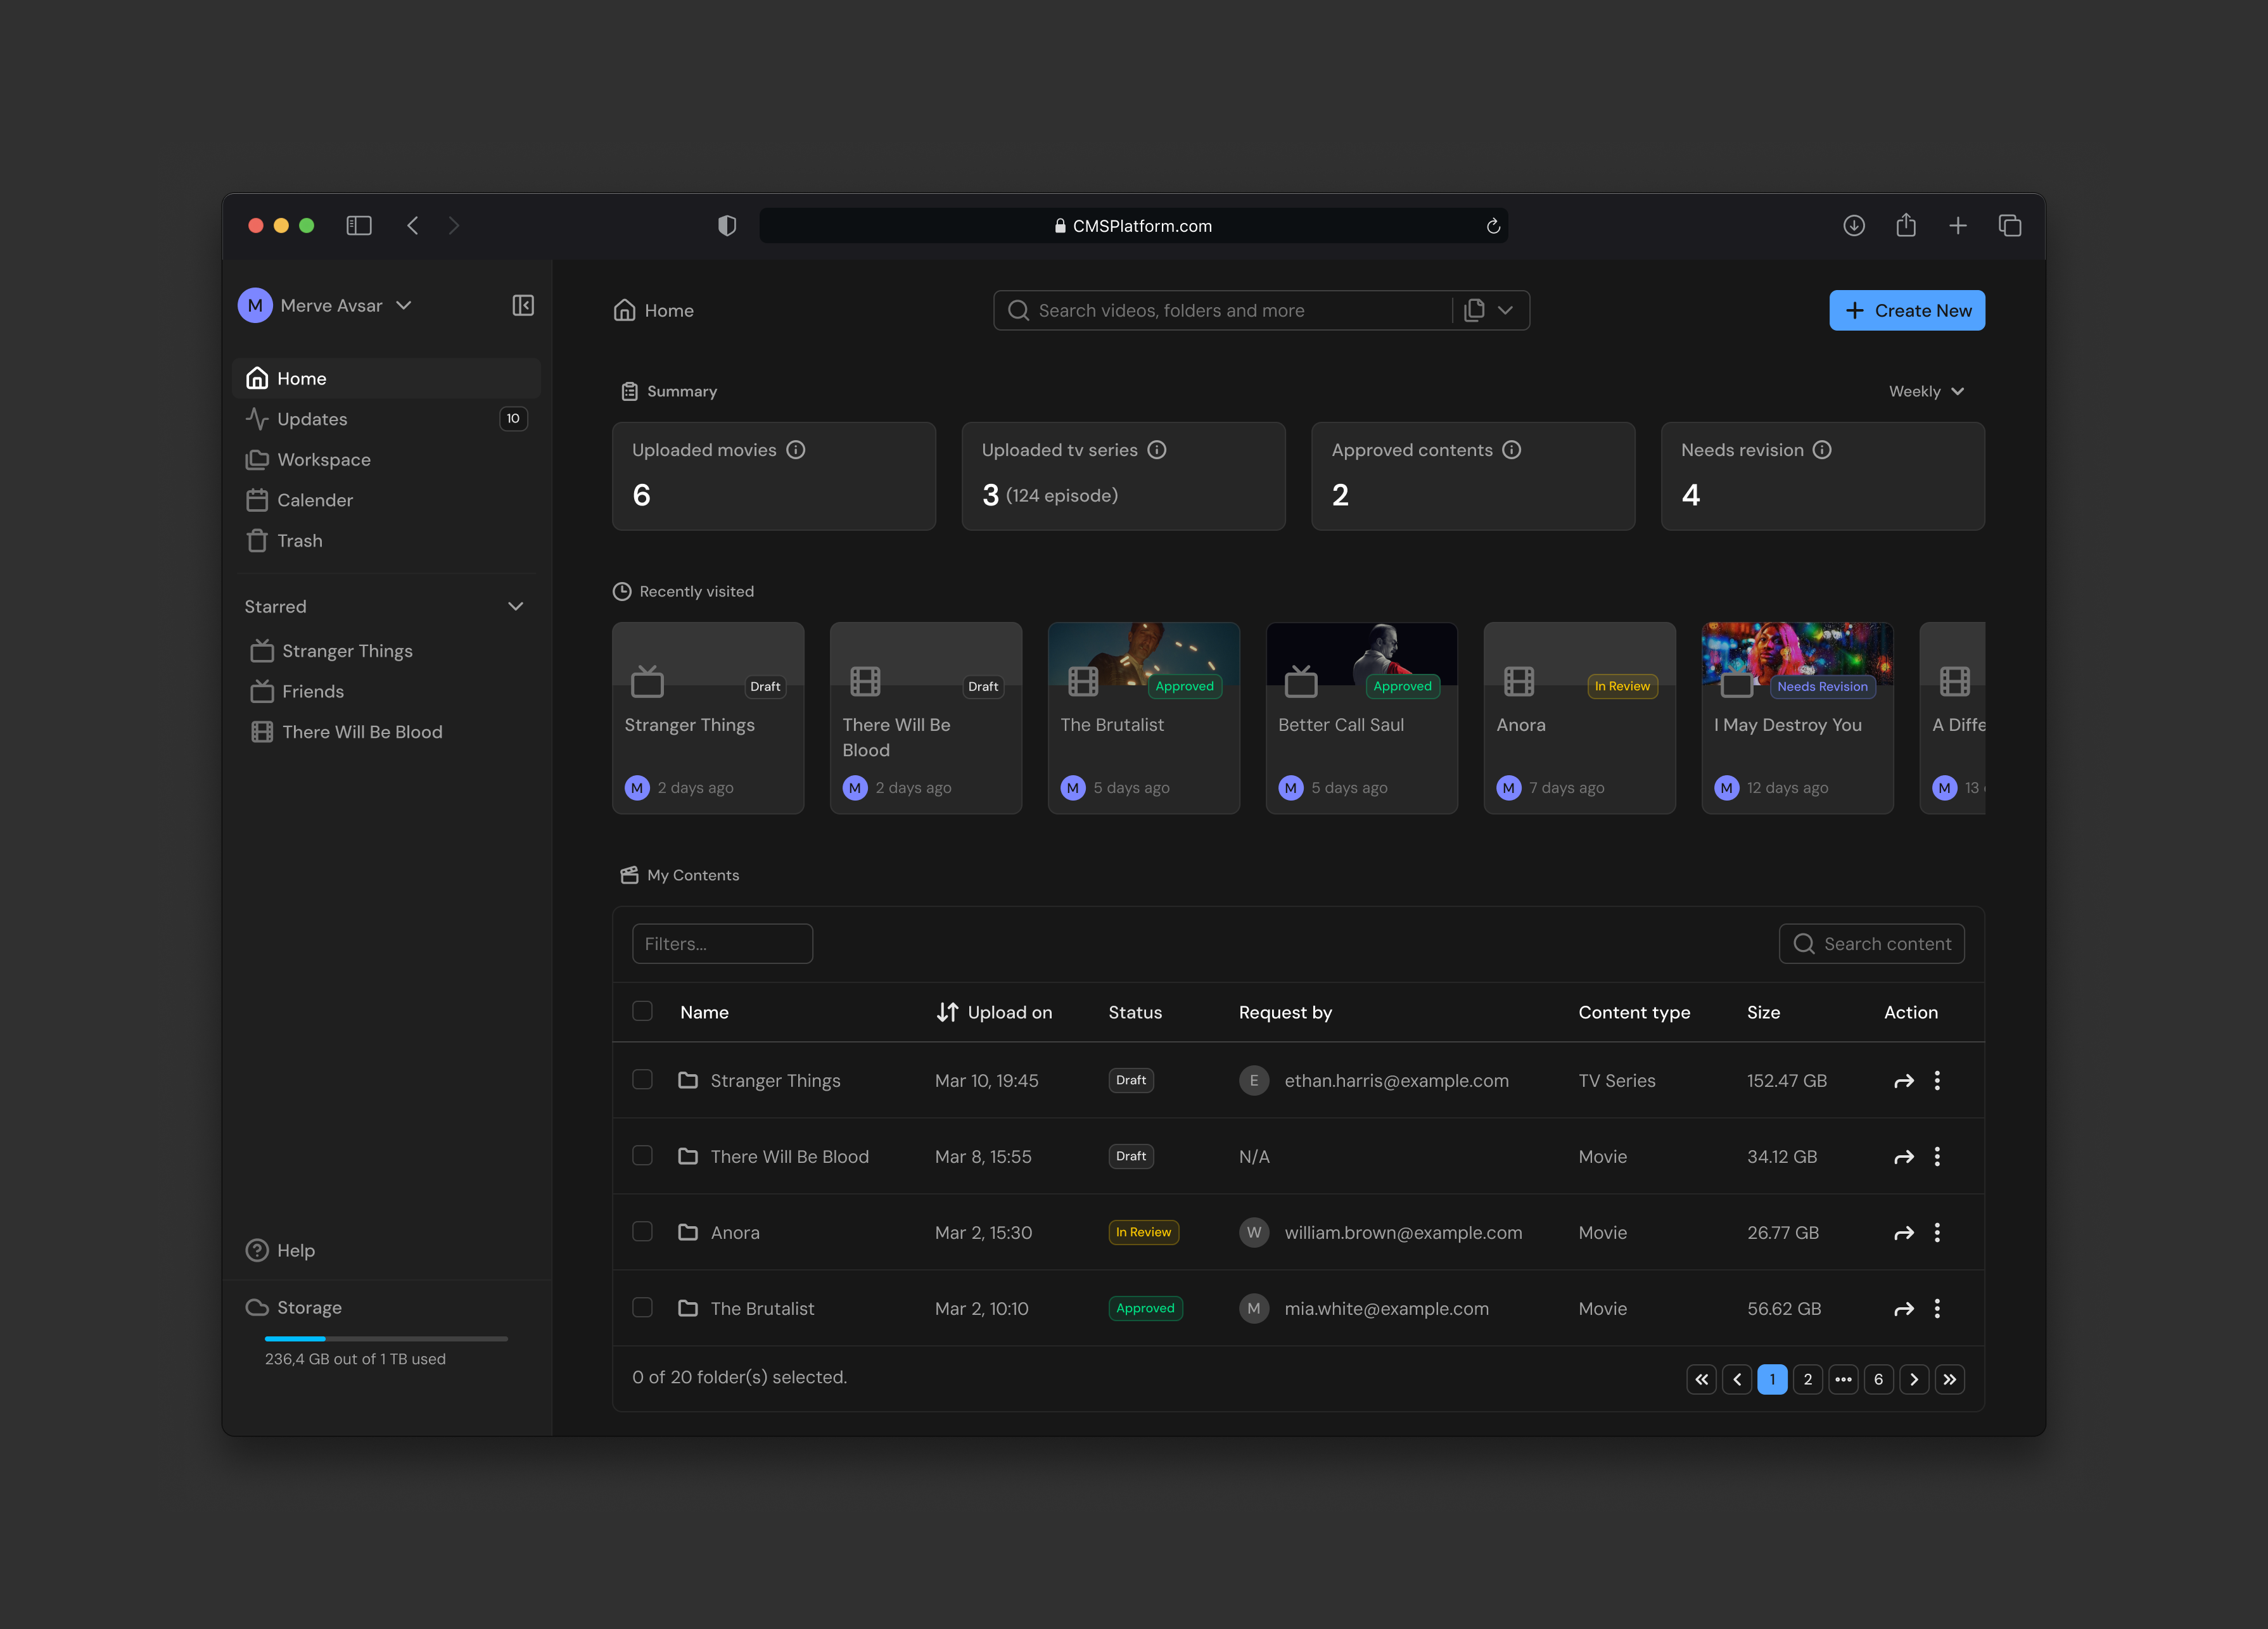Click the browser sidebar toggle icon
This screenshot has width=2268, height=1629.
click(359, 226)
